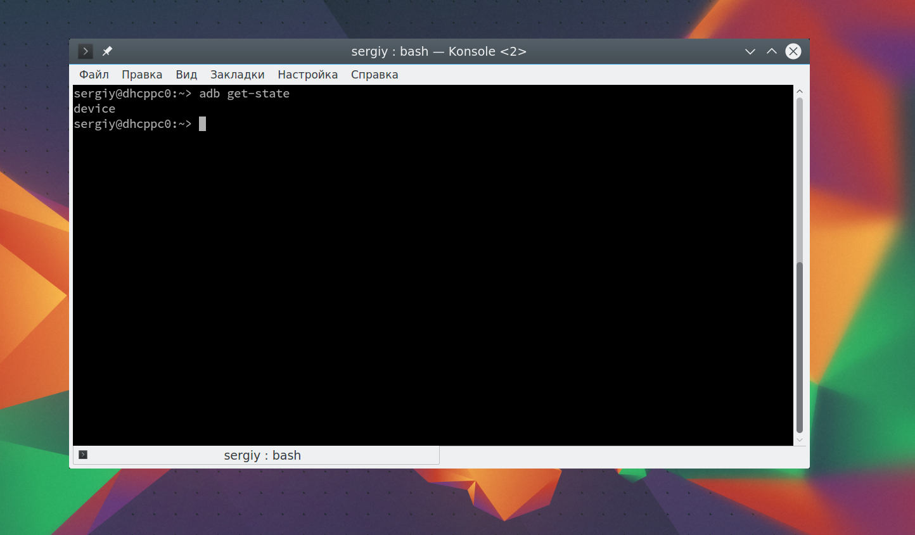
Task: Close the Konsole window
Action: coord(793,51)
